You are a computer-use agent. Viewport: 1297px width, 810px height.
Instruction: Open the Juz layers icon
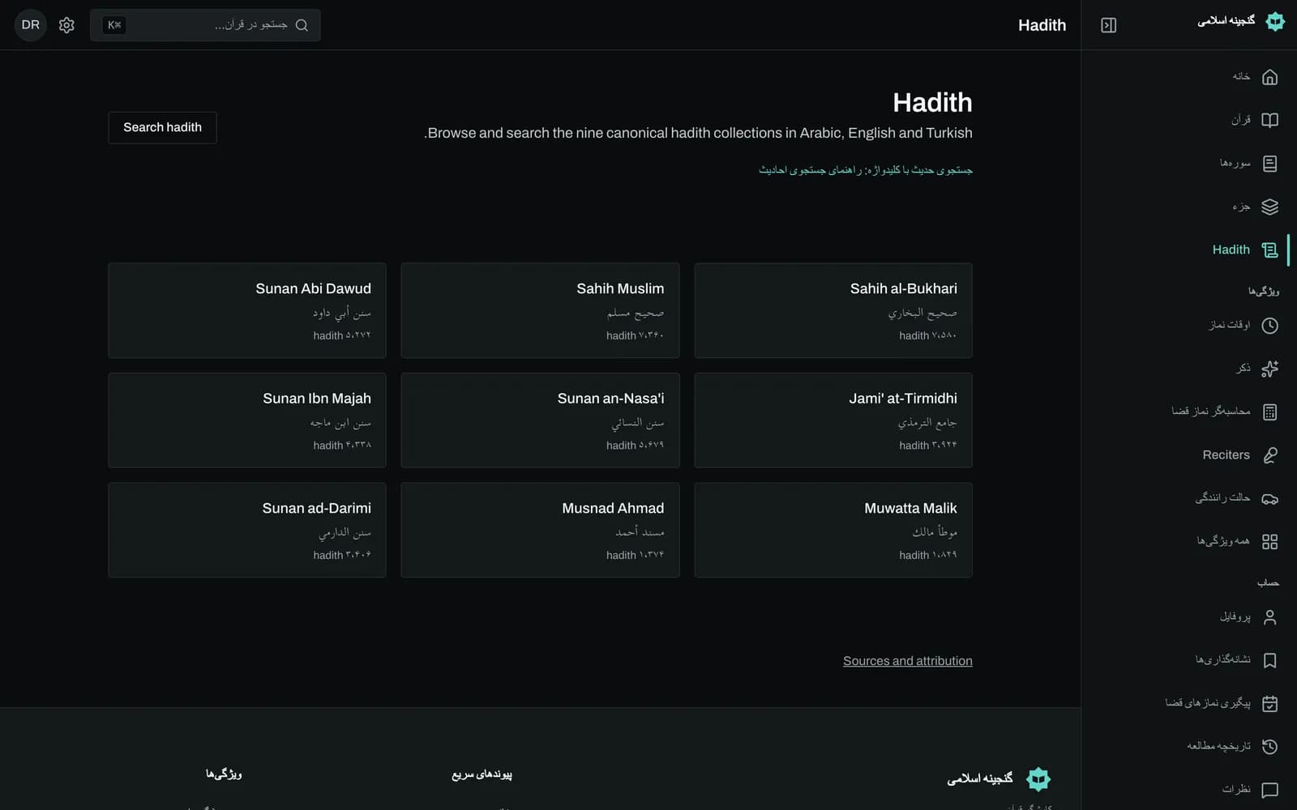click(1269, 207)
